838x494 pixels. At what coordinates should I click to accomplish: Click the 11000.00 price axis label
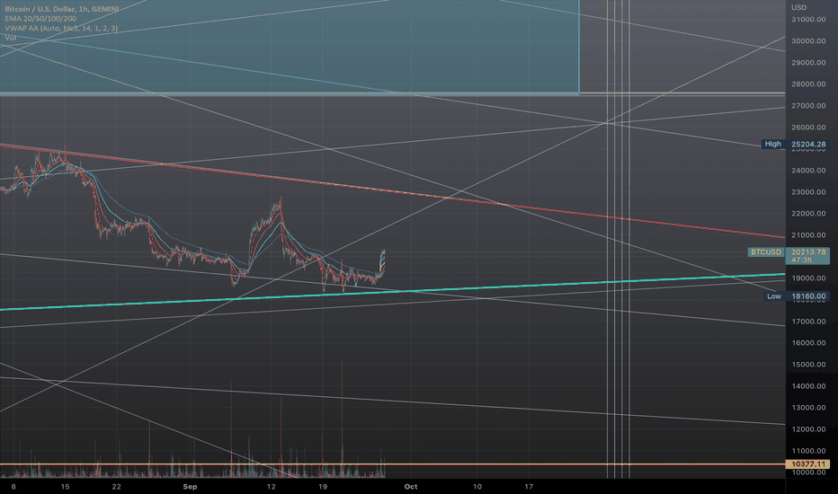[x=808, y=450]
